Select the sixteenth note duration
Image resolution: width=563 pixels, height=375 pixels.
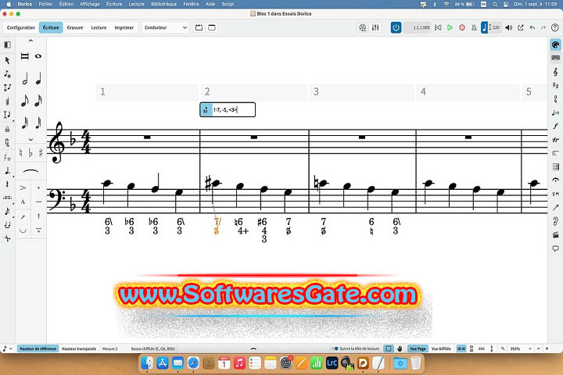(x=38, y=101)
